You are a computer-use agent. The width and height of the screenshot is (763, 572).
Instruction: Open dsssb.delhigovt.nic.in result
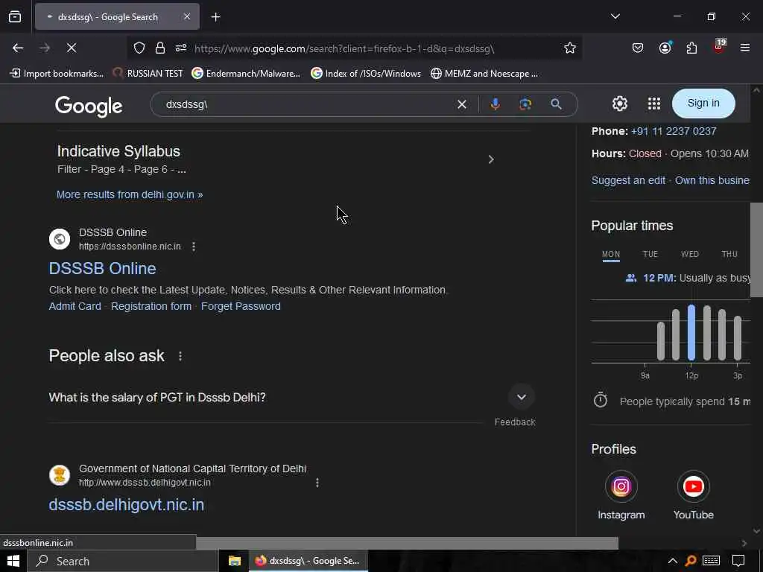[127, 504]
